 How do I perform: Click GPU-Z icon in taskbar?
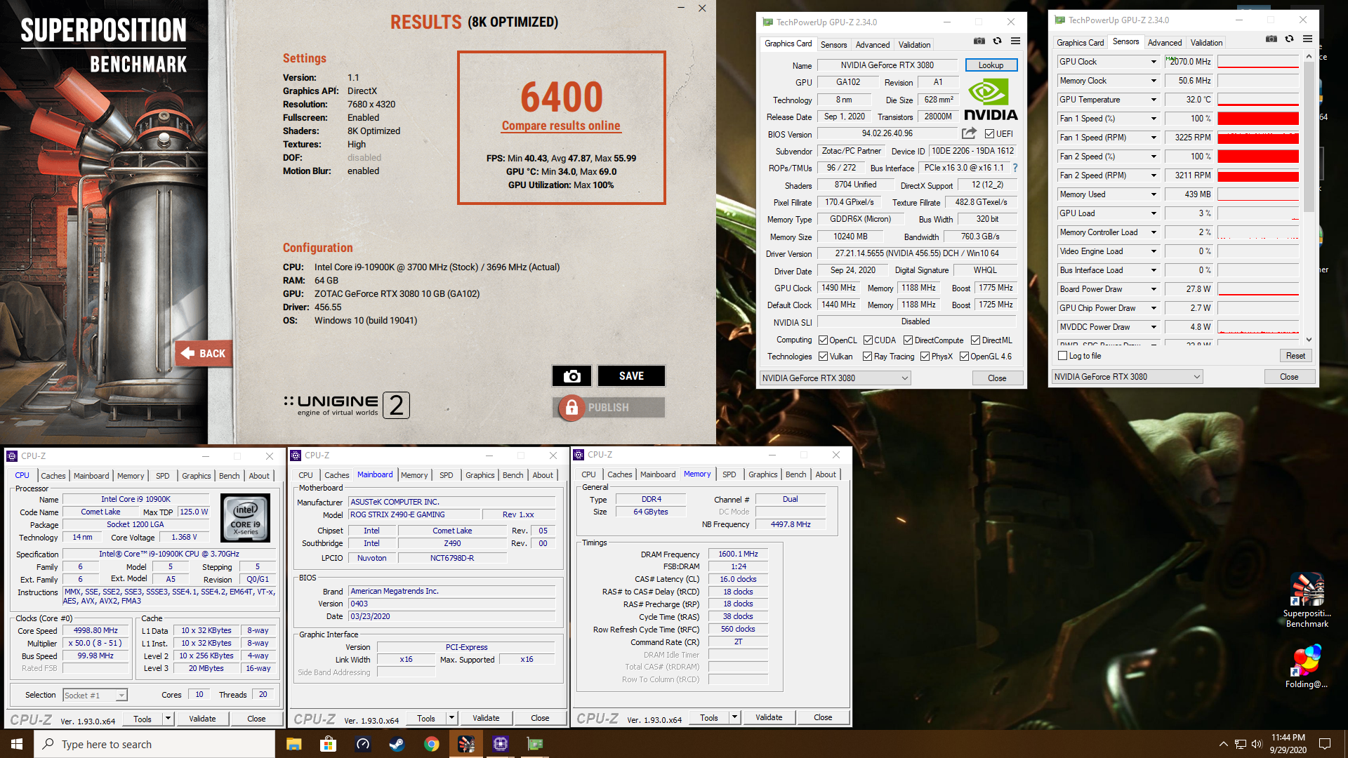click(535, 744)
